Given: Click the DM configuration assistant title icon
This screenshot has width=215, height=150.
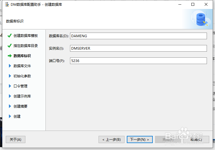Looking at the screenshot, I should point(7,5).
